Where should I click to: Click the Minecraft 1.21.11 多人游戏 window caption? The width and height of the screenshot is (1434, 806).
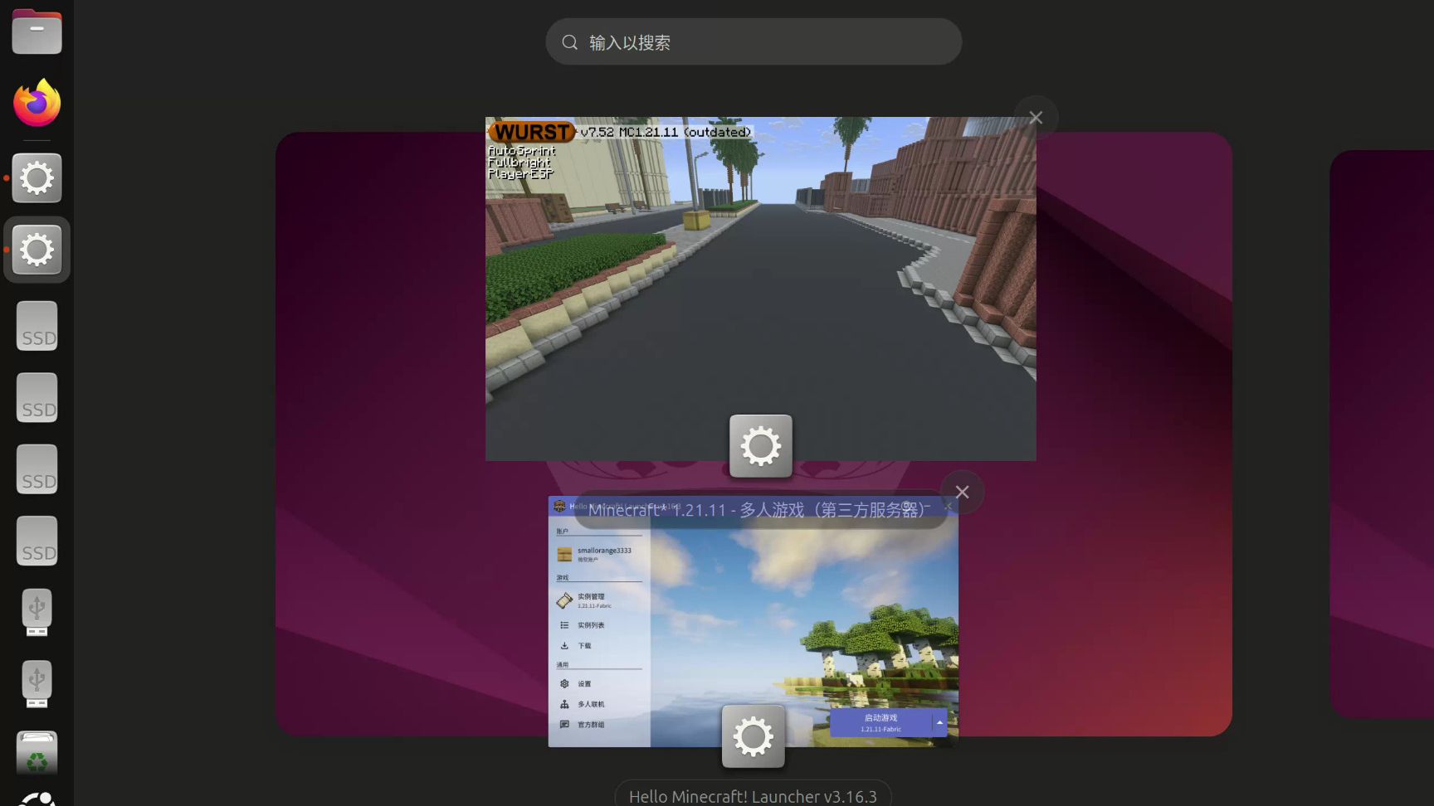(x=760, y=509)
